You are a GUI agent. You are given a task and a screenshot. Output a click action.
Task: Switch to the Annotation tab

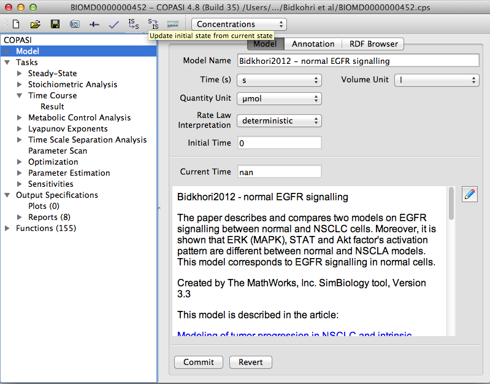pos(313,44)
